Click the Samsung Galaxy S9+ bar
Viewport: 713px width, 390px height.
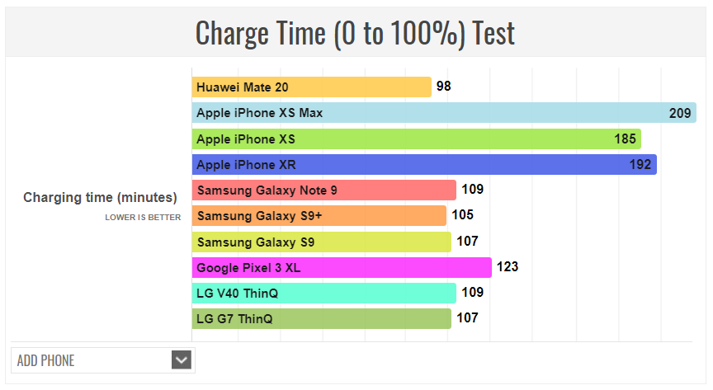(319, 216)
